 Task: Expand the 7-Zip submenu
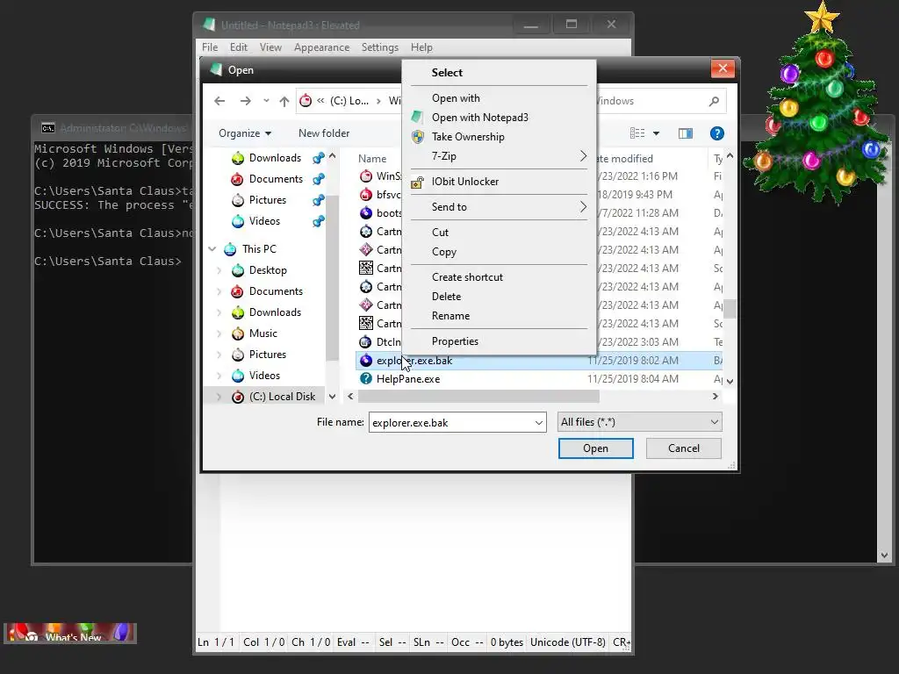pyautogui.click(x=499, y=156)
